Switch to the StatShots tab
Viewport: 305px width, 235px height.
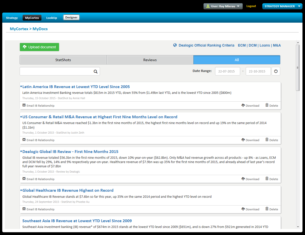point(63,60)
